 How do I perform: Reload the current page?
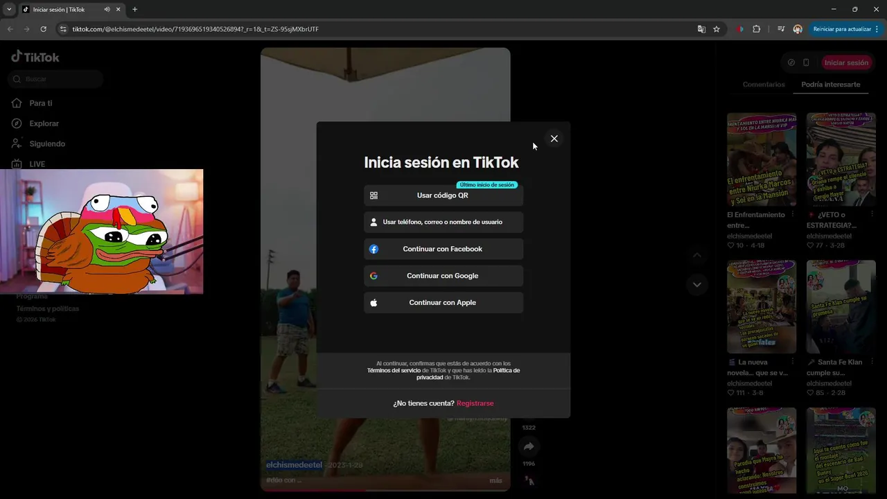click(x=43, y=29)
